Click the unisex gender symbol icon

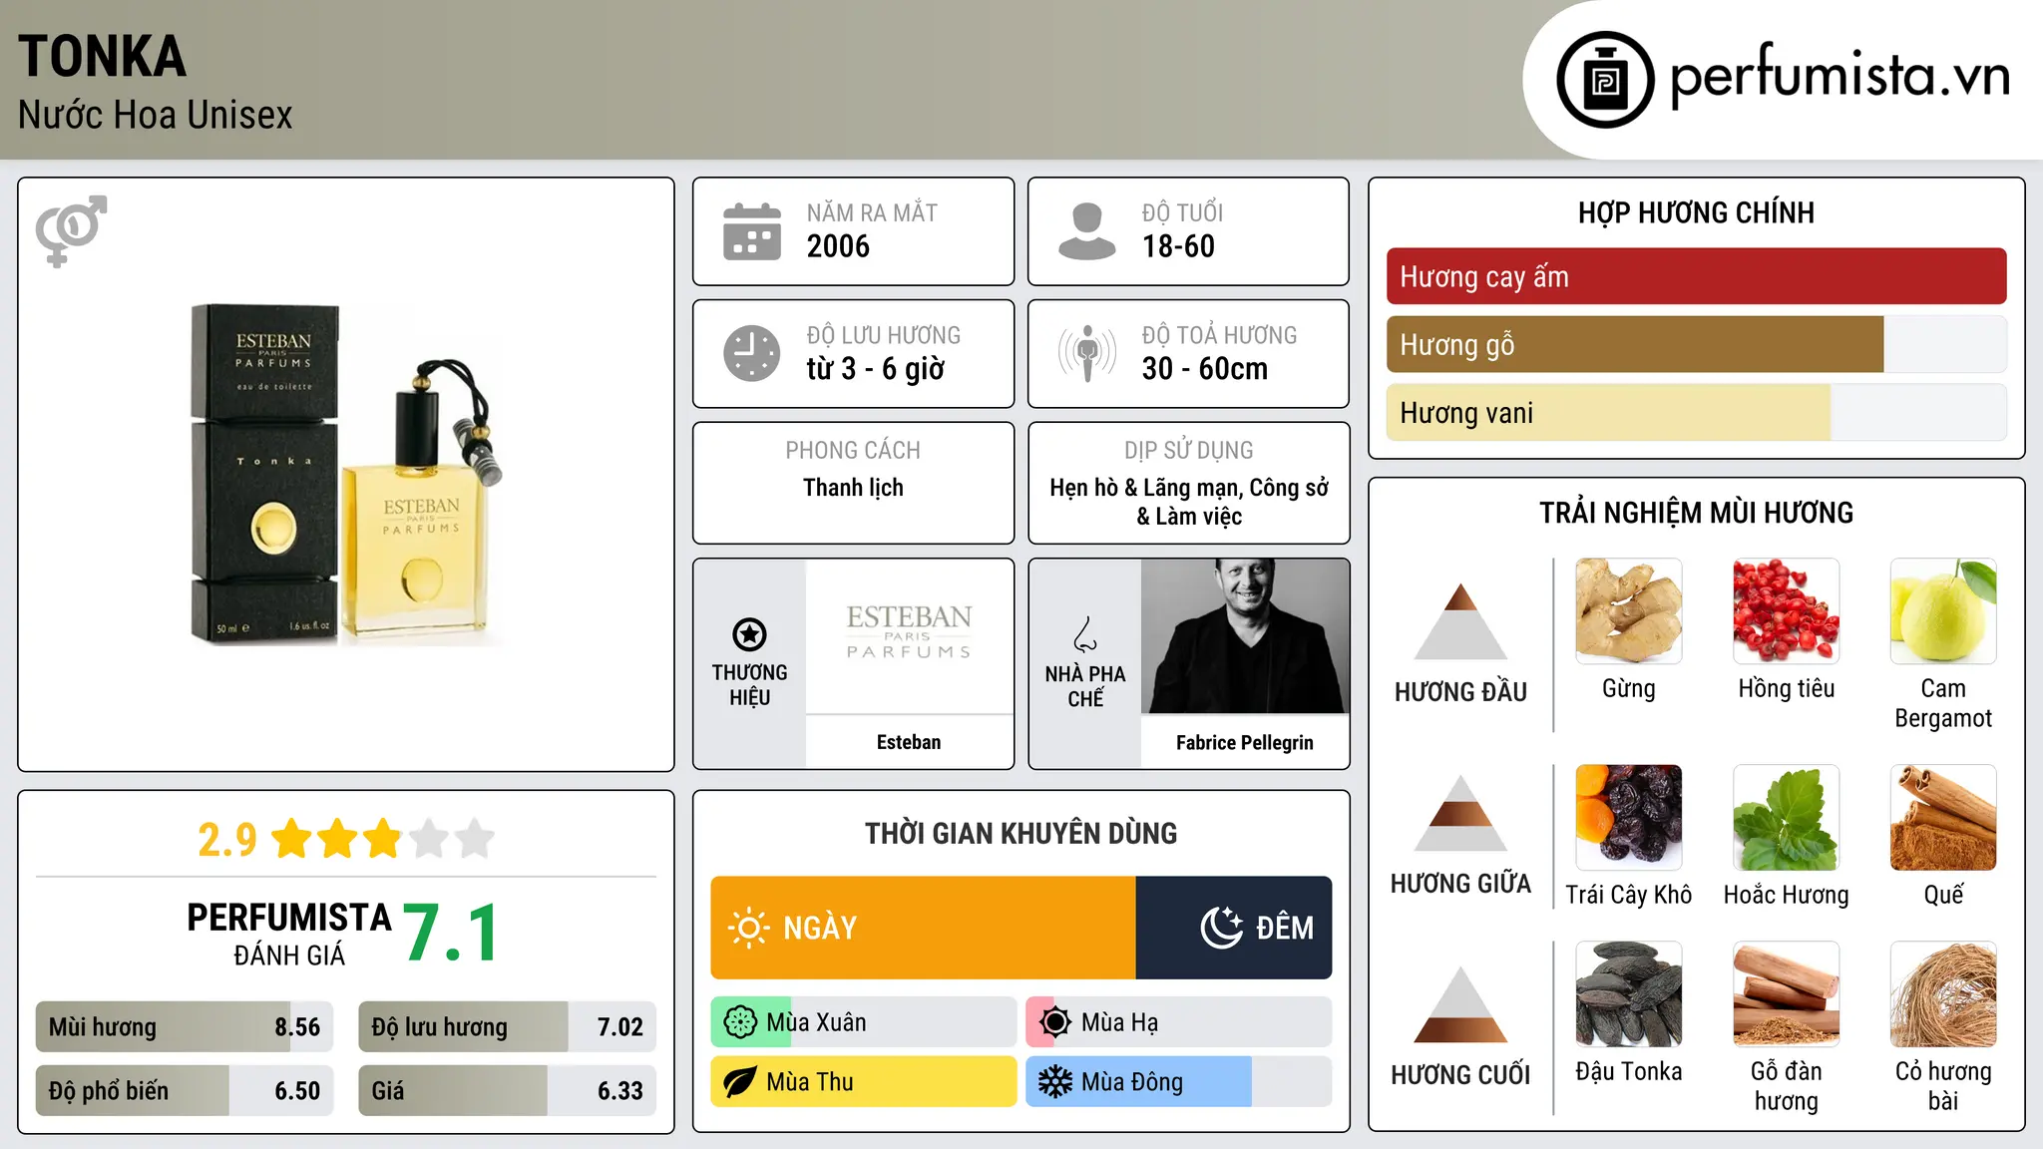click(x=71, y=230)
